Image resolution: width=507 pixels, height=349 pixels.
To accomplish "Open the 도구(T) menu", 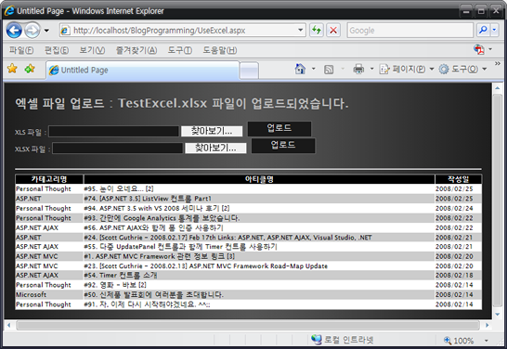I will (180, 50).
